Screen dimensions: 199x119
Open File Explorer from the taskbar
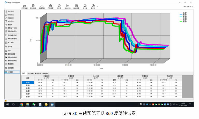pos(28,104)
